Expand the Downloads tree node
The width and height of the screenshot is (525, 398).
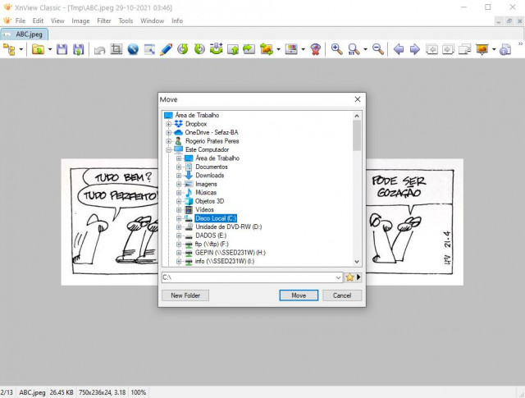179,176
